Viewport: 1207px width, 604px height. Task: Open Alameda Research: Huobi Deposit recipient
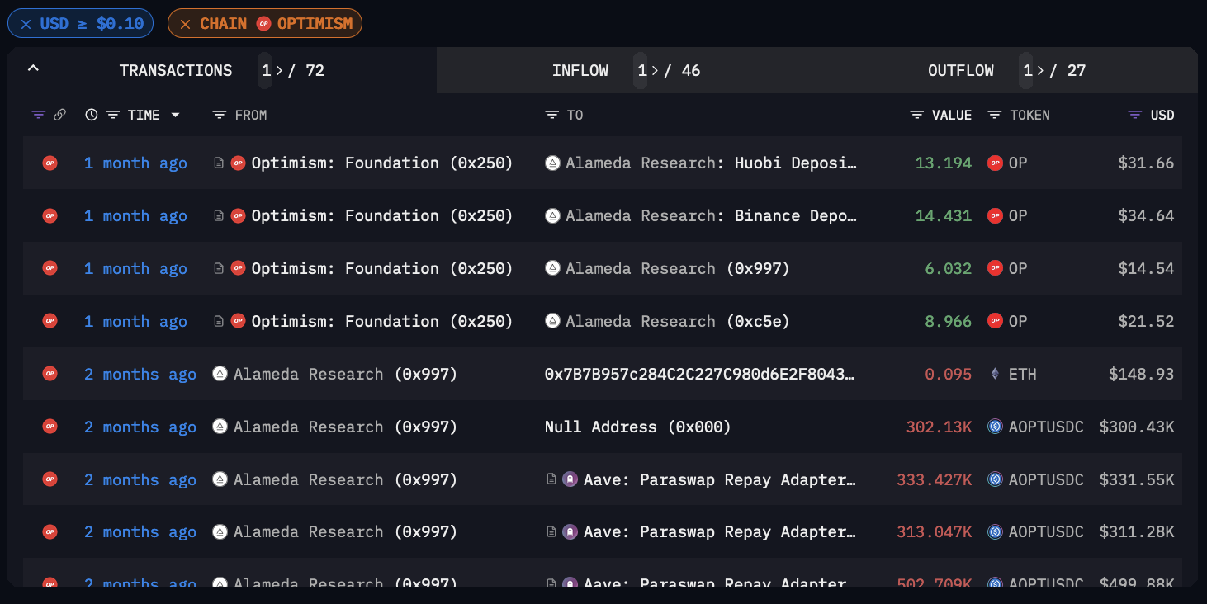712,163
